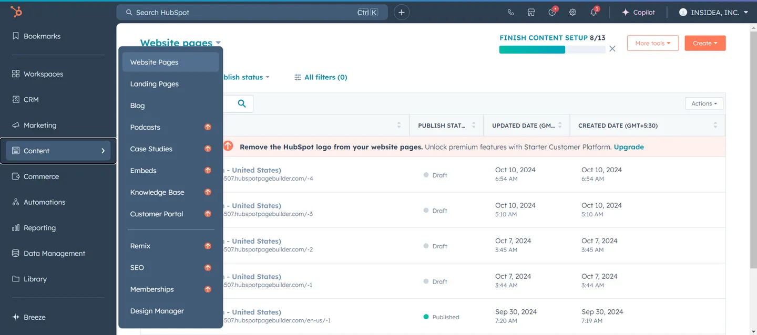The width and height of the screenshot is (757, 335).
Task: Open the quick-create plus button
Action: coord(402,12)
